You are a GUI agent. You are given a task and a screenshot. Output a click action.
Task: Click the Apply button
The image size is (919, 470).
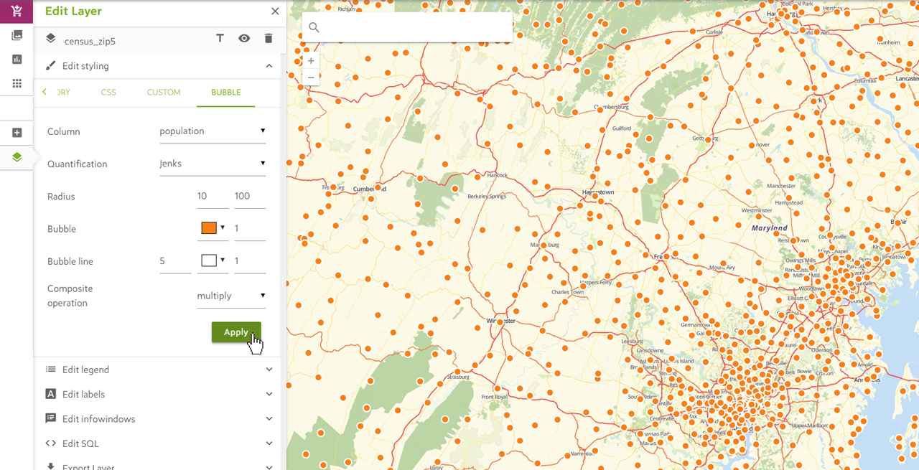(236, 332)
